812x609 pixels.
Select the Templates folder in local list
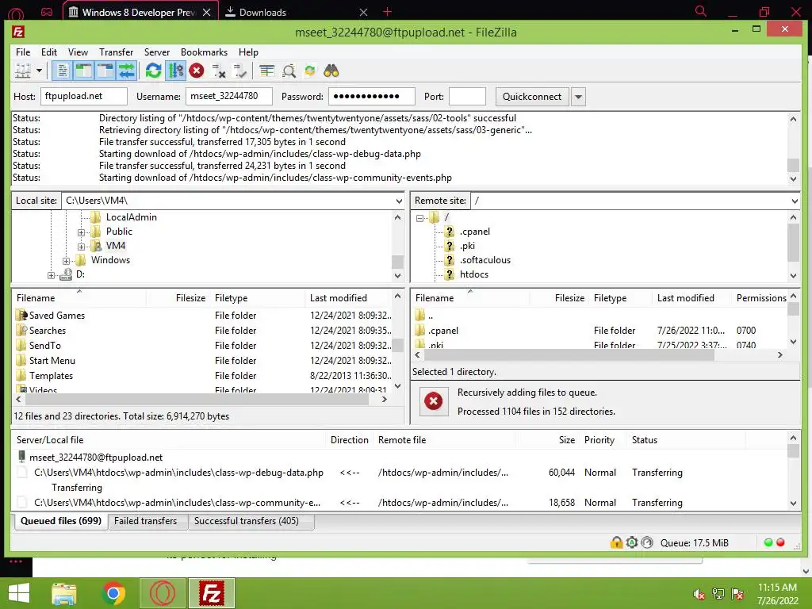pos(51,375)
